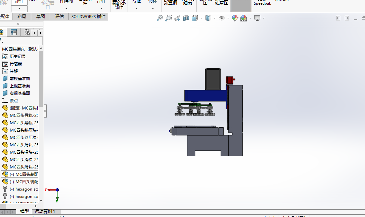This screenshot has height=217, width=365.
Task: Open the View Settings monitor dropdown
Action: [x=264, y=18]
